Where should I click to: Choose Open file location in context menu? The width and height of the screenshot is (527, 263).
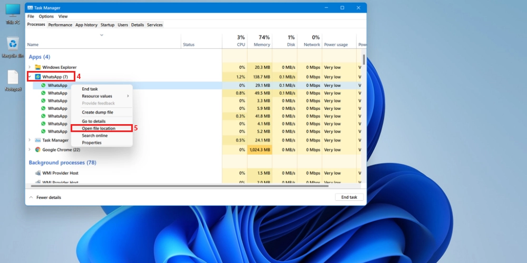click(99, 128)
